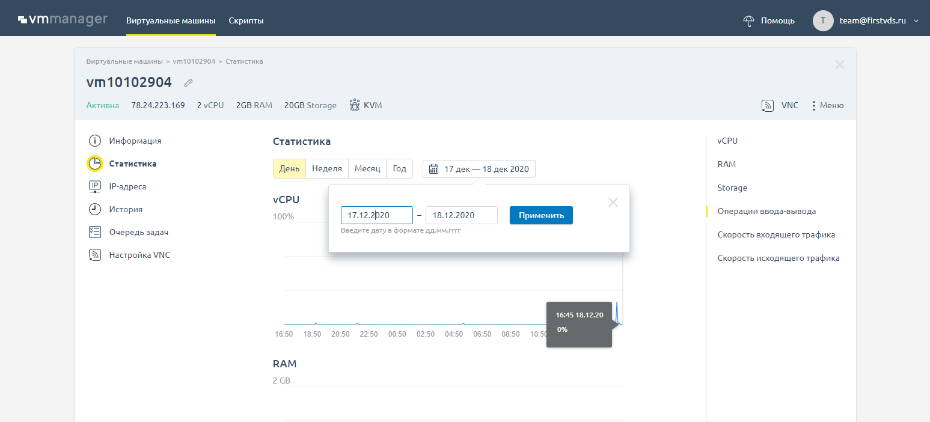Click the date format hint text
Image resolution: width=930 pixels, height=422 pixels.
(x=400, y=230)
